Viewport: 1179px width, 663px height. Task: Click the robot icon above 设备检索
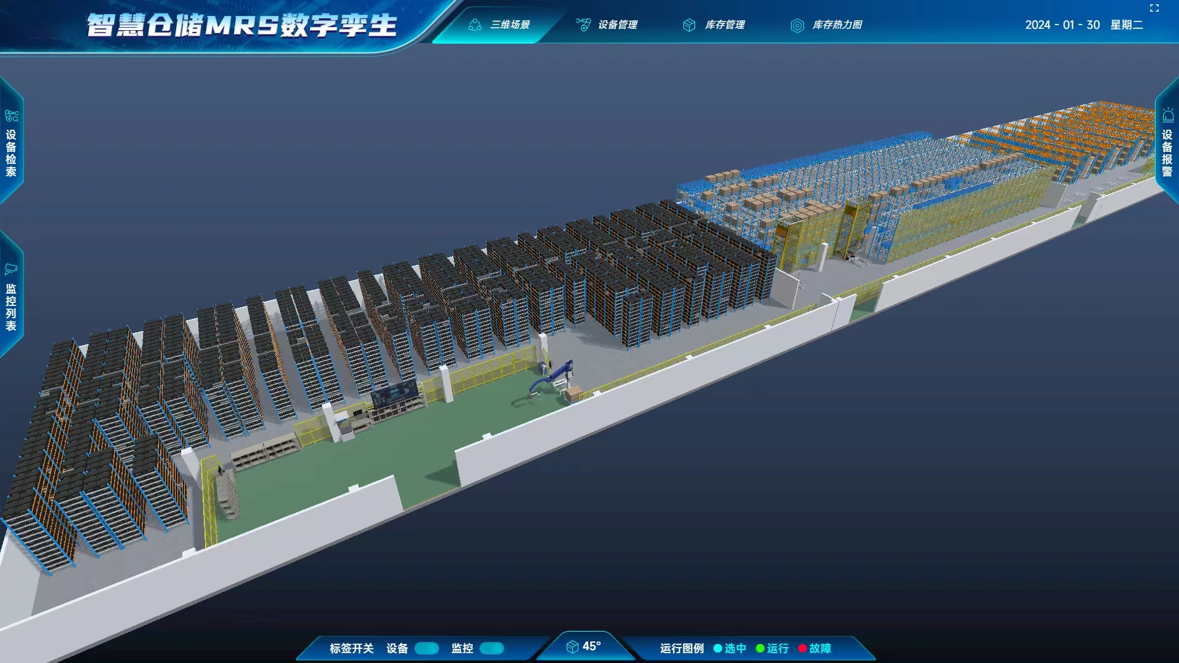12,114
